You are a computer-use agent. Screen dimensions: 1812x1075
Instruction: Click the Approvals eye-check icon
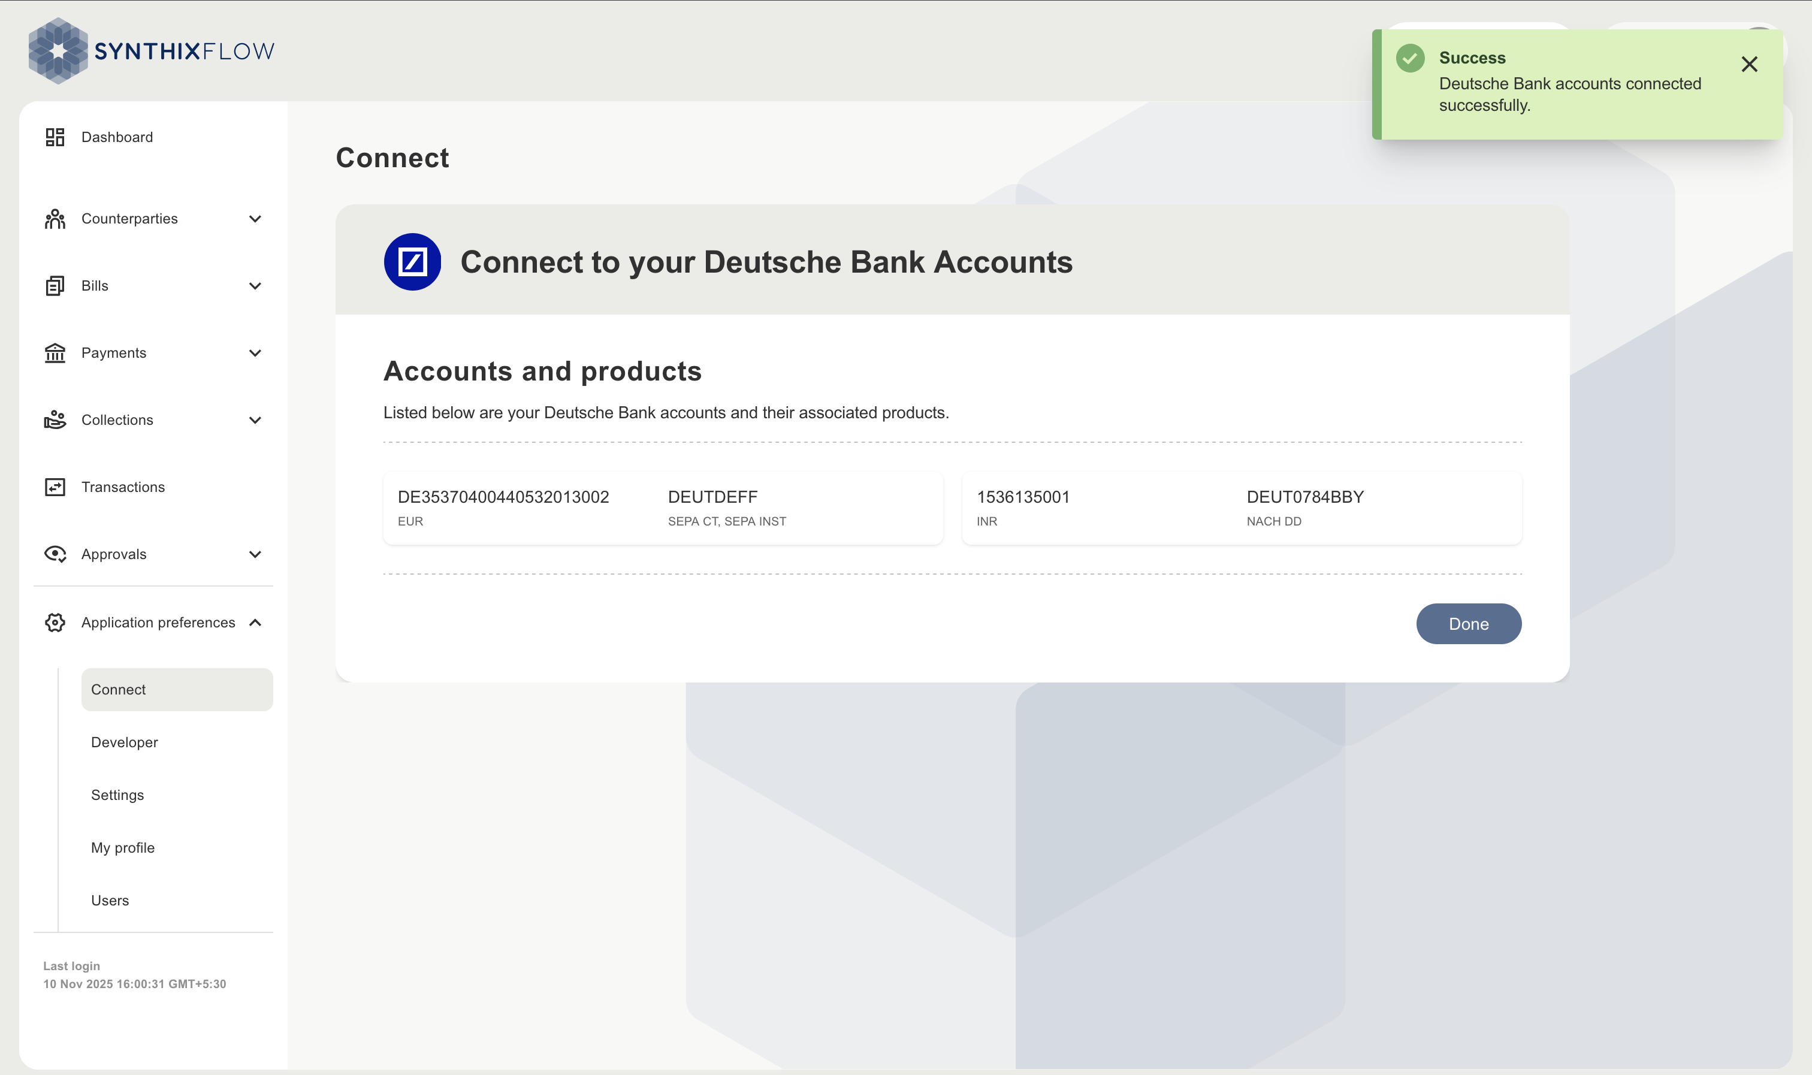[x=55, y=554]
